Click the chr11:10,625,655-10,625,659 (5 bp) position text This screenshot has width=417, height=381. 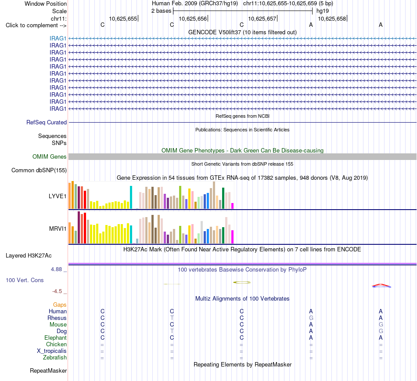coord(288,4)
